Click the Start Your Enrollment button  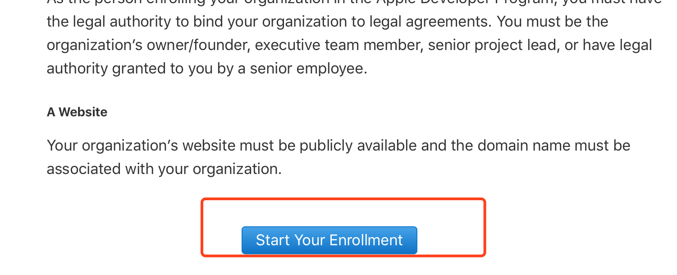(x=329, y=240)
